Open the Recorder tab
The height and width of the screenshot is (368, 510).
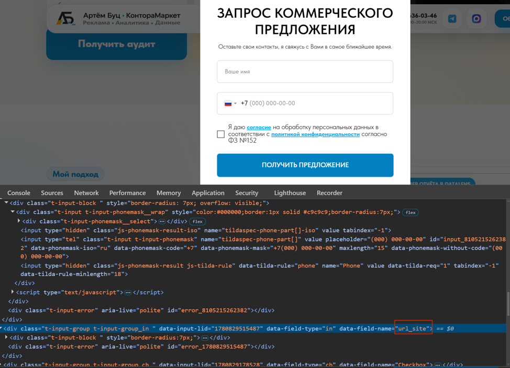click(329, 192)
